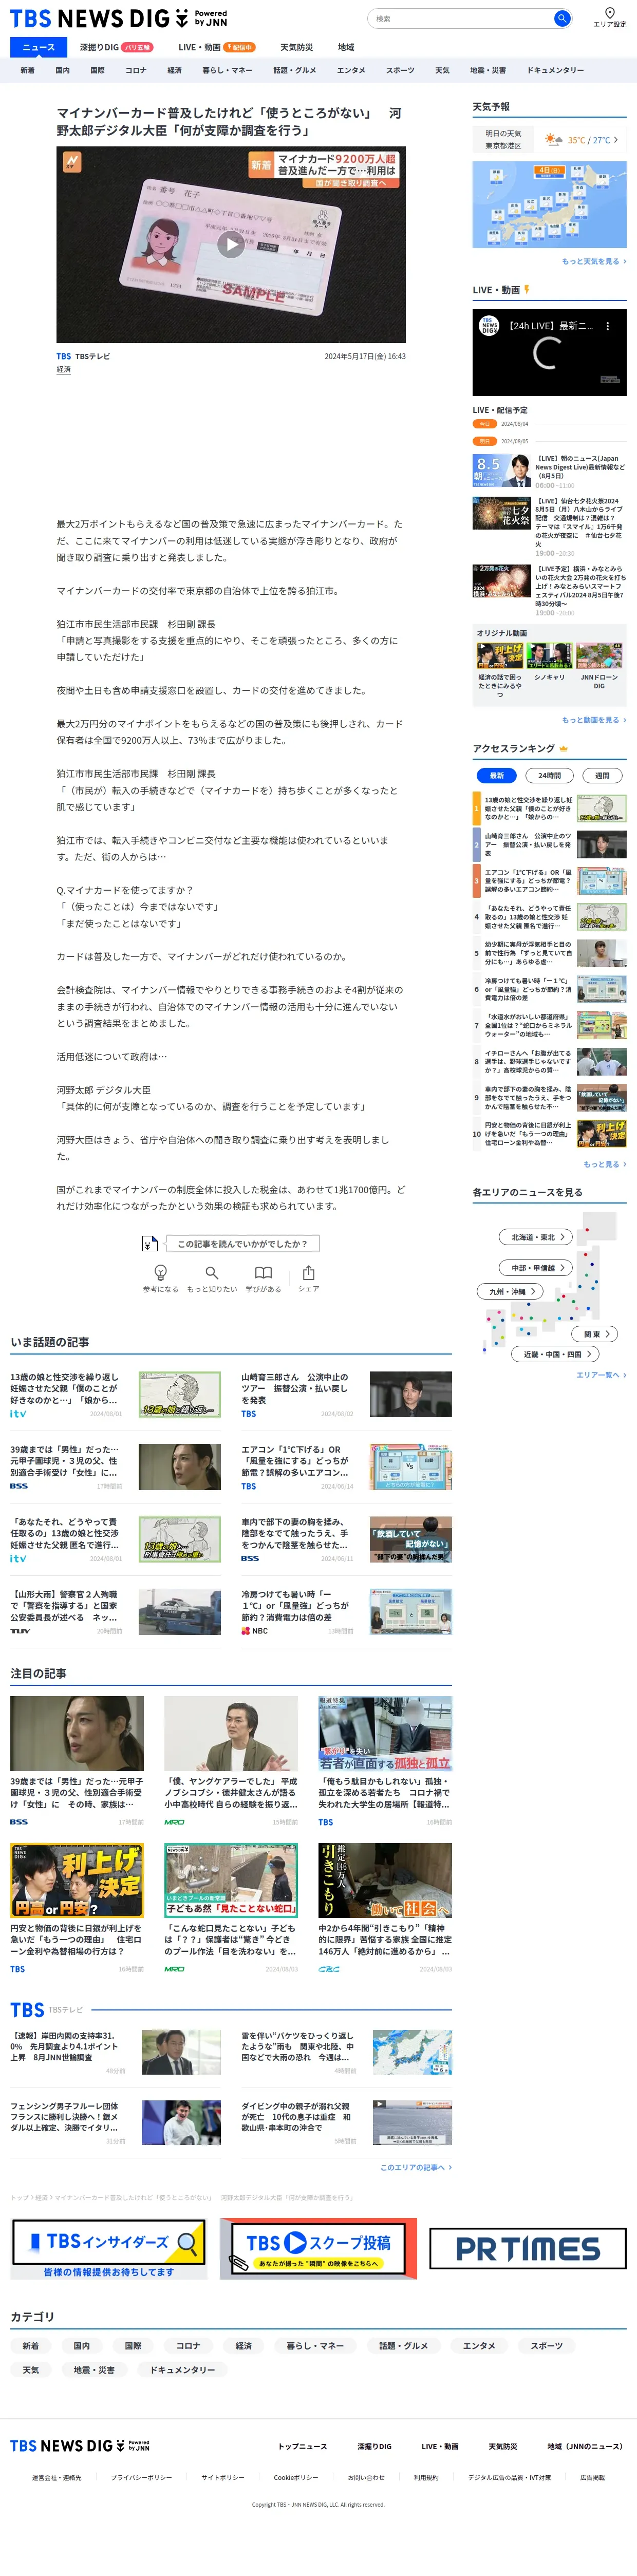Focus the 検索 search field
Viewport: 637px width, 2576px height.
pos(460,18)
